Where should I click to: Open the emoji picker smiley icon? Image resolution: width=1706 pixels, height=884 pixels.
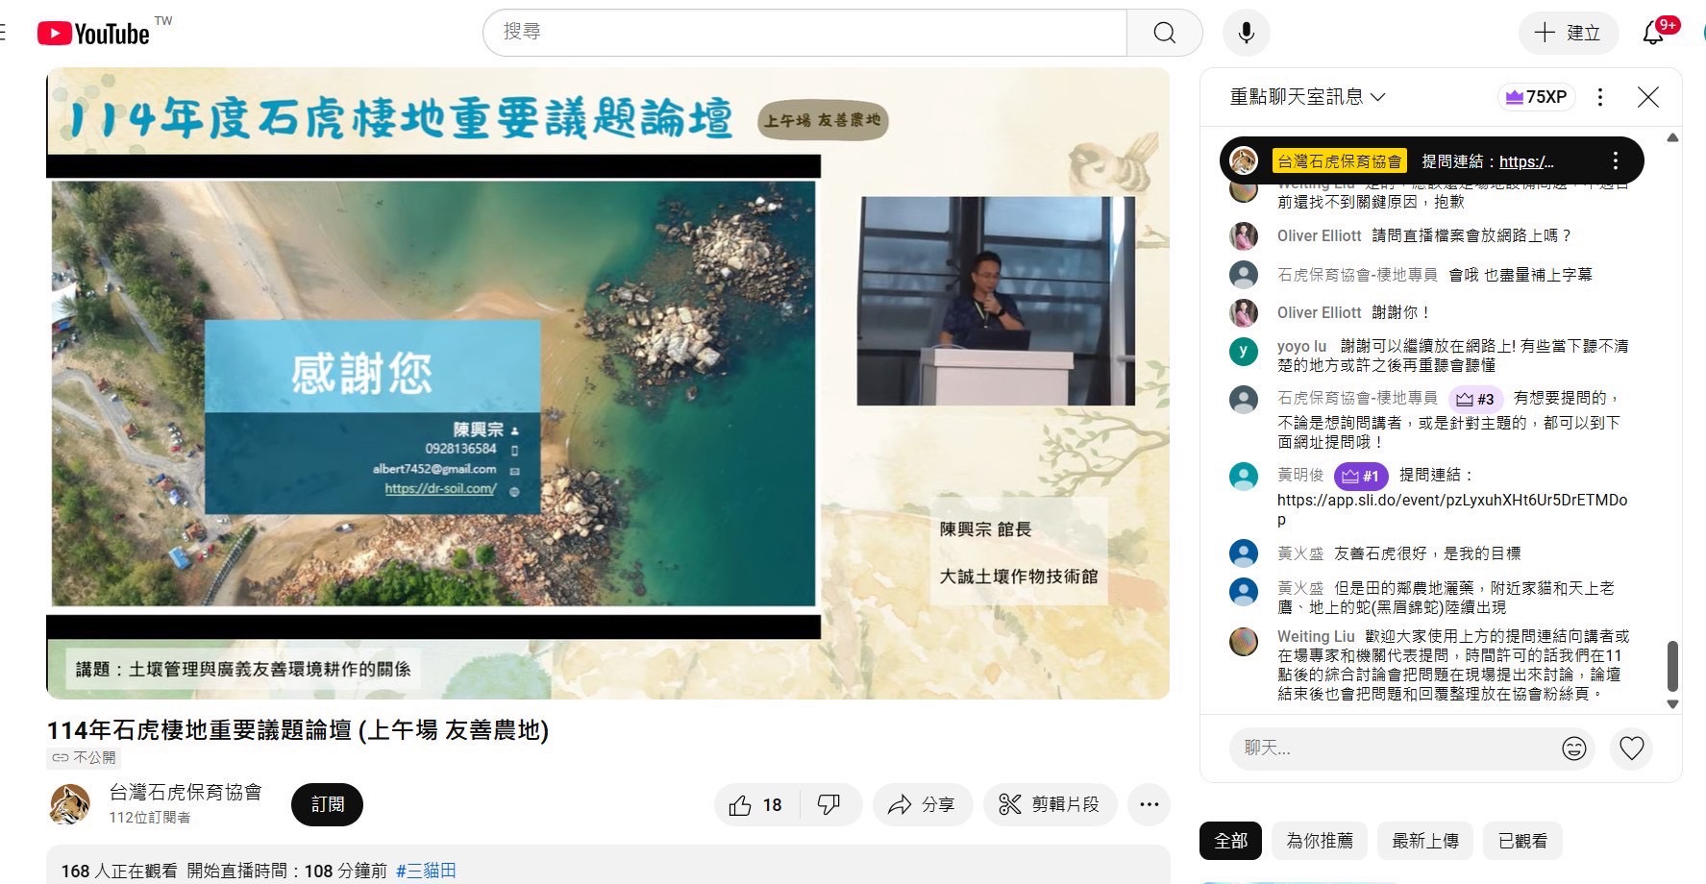point(1573,749)
